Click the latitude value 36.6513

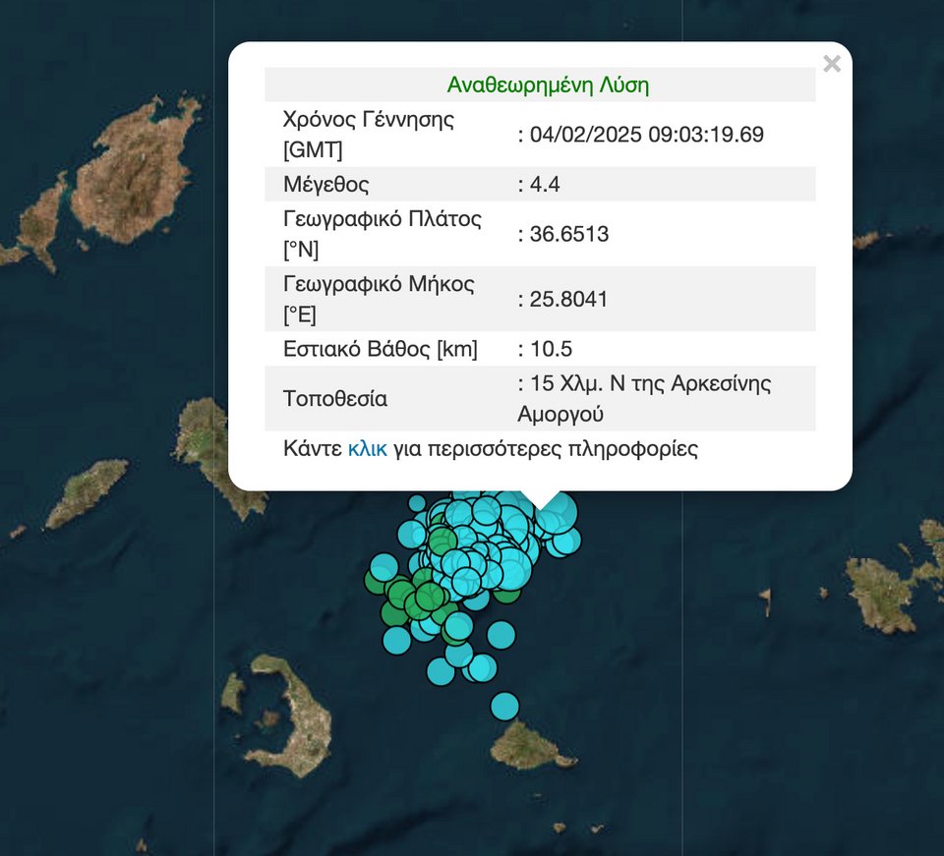pyautogui.click(x=568, y=234)
